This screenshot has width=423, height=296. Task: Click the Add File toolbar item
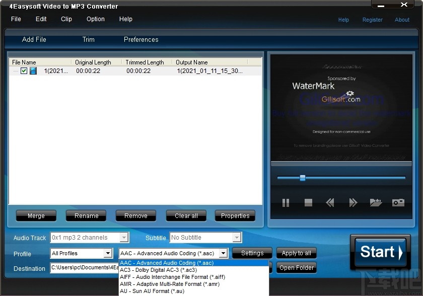tap(34, 39)
